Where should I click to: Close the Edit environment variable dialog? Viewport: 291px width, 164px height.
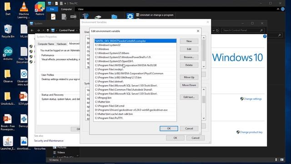click(198, 31)
